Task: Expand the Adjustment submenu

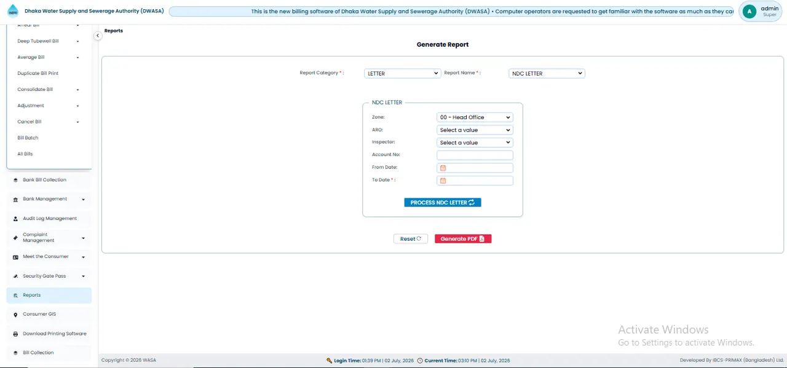Action: (x=77, y=106)
